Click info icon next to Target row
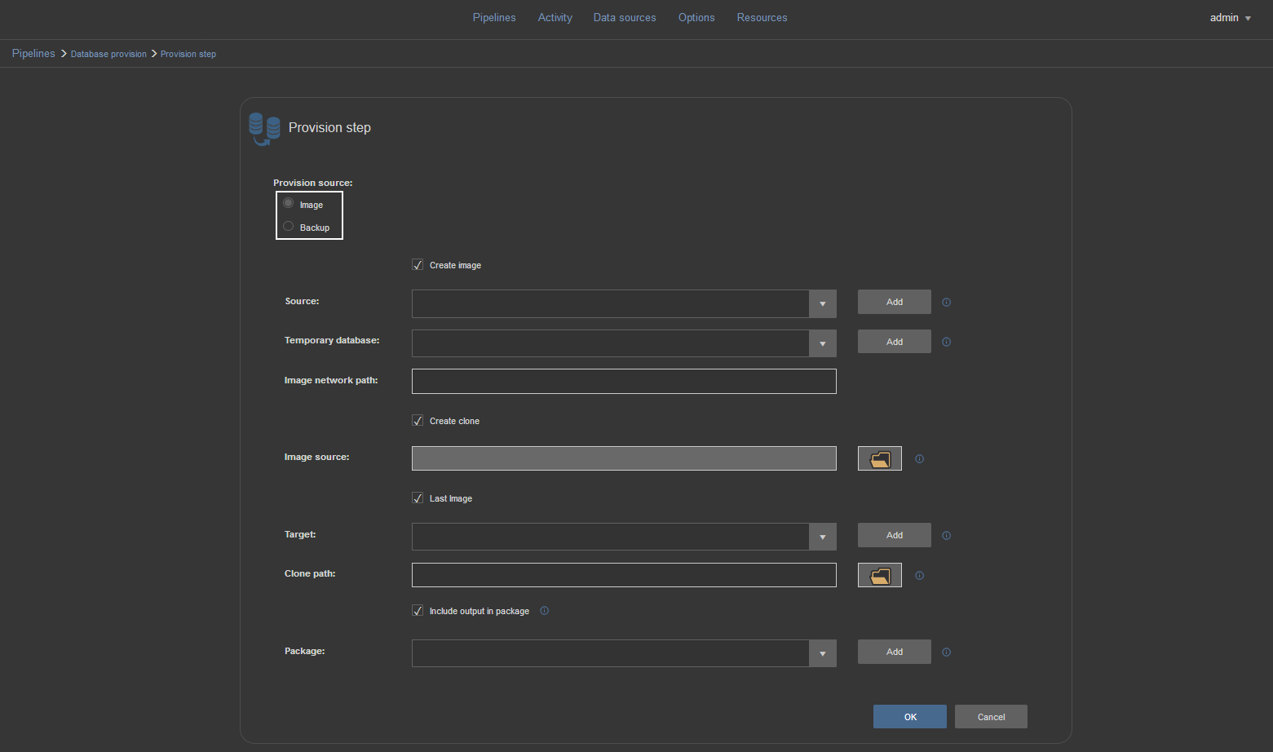1273x752 pixels. 946,536
